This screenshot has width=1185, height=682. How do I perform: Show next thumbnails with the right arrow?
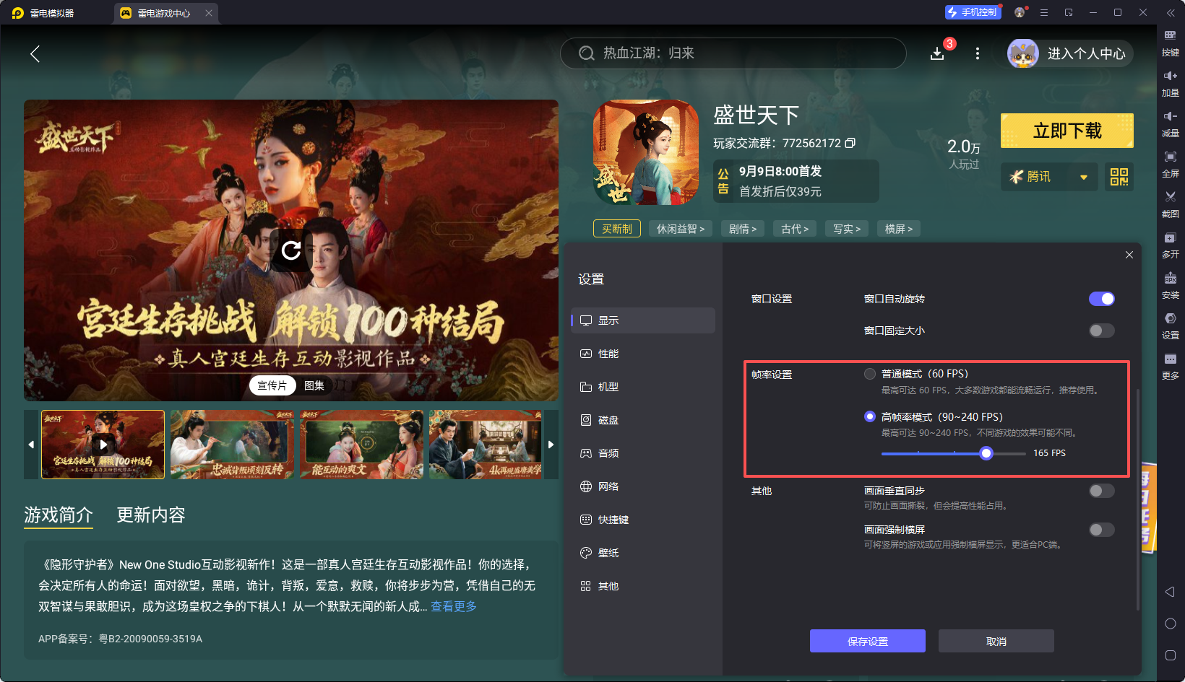551,445
